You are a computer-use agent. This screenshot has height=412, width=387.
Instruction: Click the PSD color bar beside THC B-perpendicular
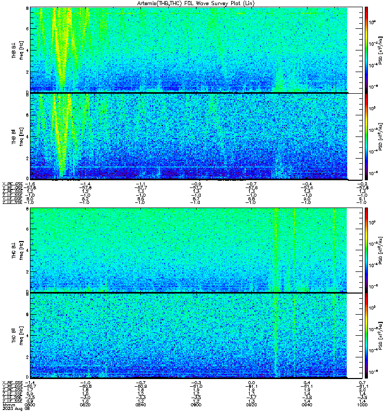tap(366, 250)
